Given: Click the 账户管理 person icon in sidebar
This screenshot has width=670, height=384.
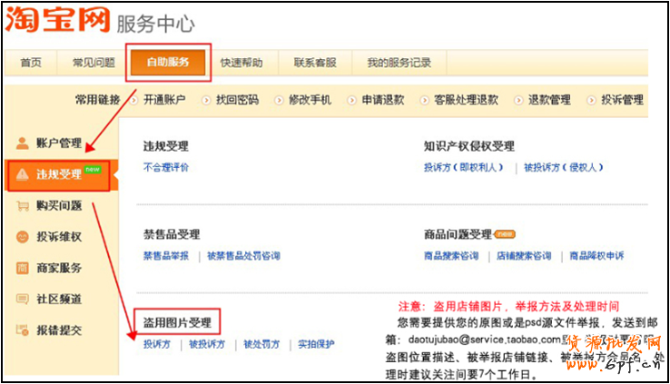Looking at the screenshot, I should point(23,143).
